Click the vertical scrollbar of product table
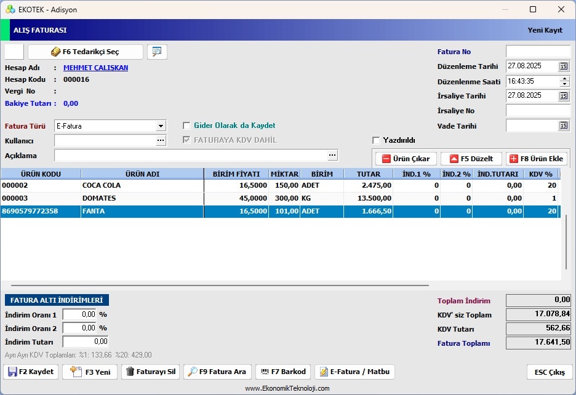This screenshot has height=395, width=576. tap(566, 243)
